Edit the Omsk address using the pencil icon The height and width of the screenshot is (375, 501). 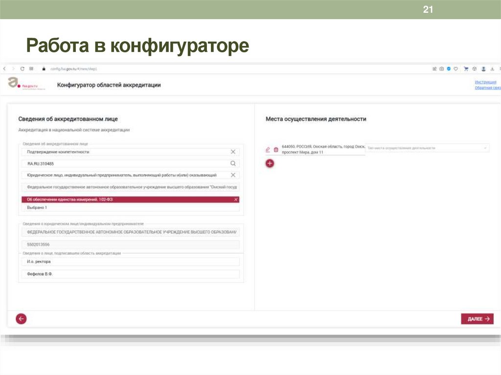point(268,150)
